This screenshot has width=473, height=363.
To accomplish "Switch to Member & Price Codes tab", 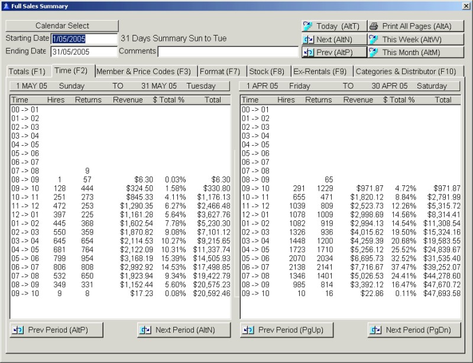I will click(x=144, y=72).
